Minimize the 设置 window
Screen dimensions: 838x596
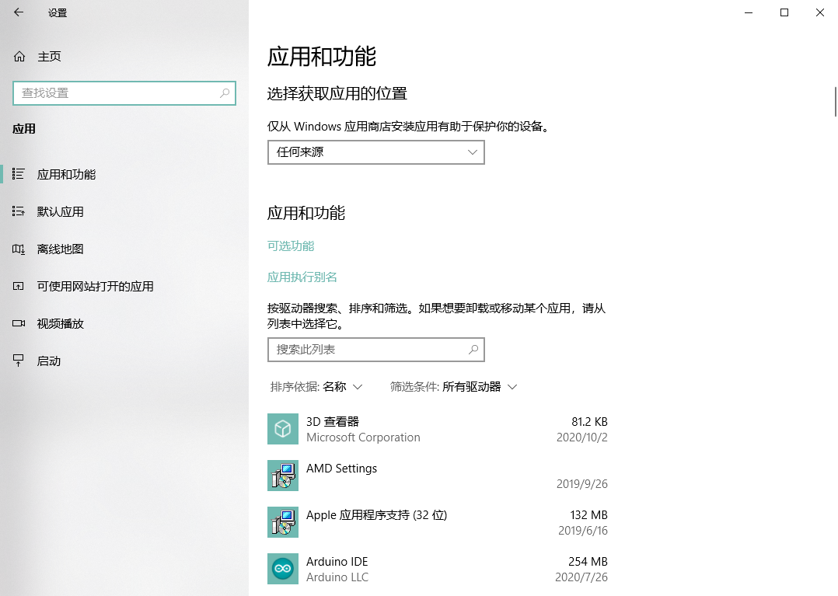(749, 12)
